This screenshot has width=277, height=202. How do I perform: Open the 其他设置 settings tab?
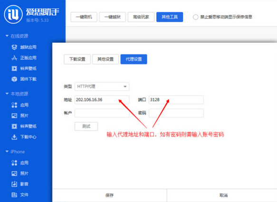[105, 59]
